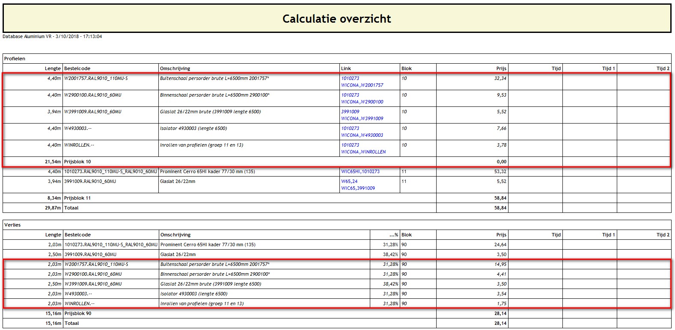
Task: Select 1010273.RAL9010_110MU-S_RAL9010_60MU code in Profielen
Action: [x=111, y=171]
